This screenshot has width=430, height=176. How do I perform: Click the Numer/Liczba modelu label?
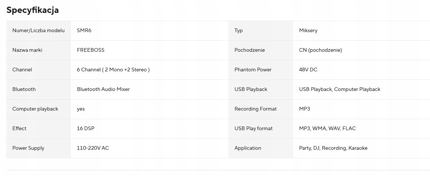[38, 30]
